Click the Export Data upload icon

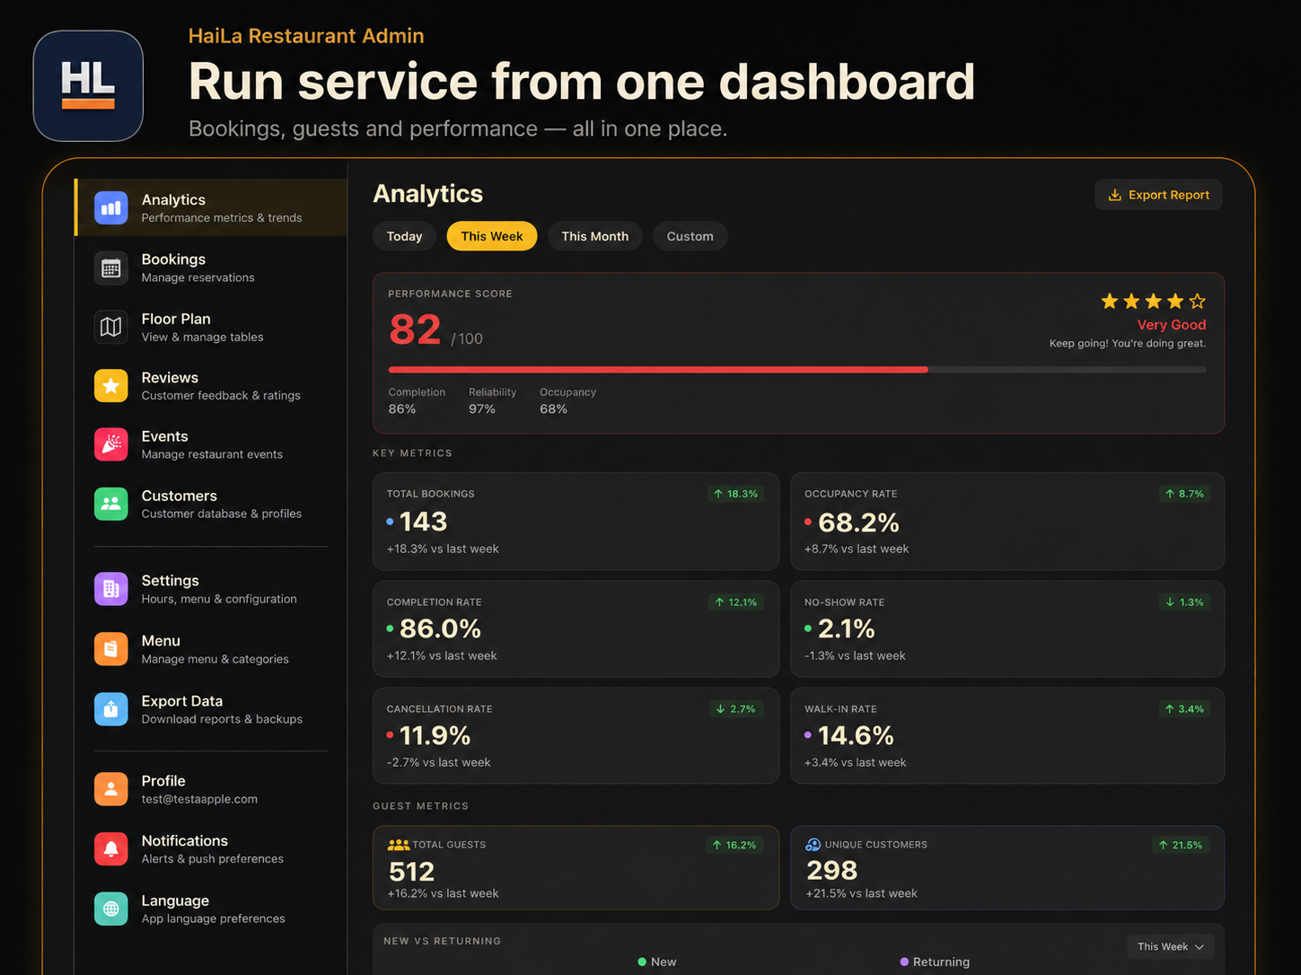point(110,709)
